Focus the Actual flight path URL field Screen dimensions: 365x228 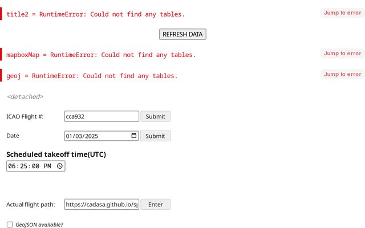point(102,204)
